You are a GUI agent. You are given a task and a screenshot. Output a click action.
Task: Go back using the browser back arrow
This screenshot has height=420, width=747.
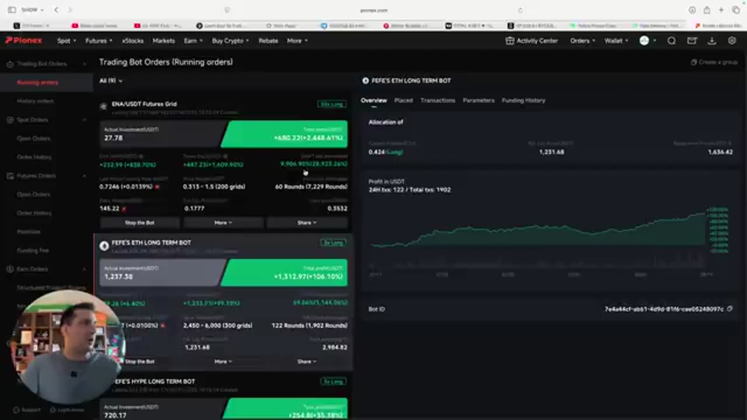[56, 10]
